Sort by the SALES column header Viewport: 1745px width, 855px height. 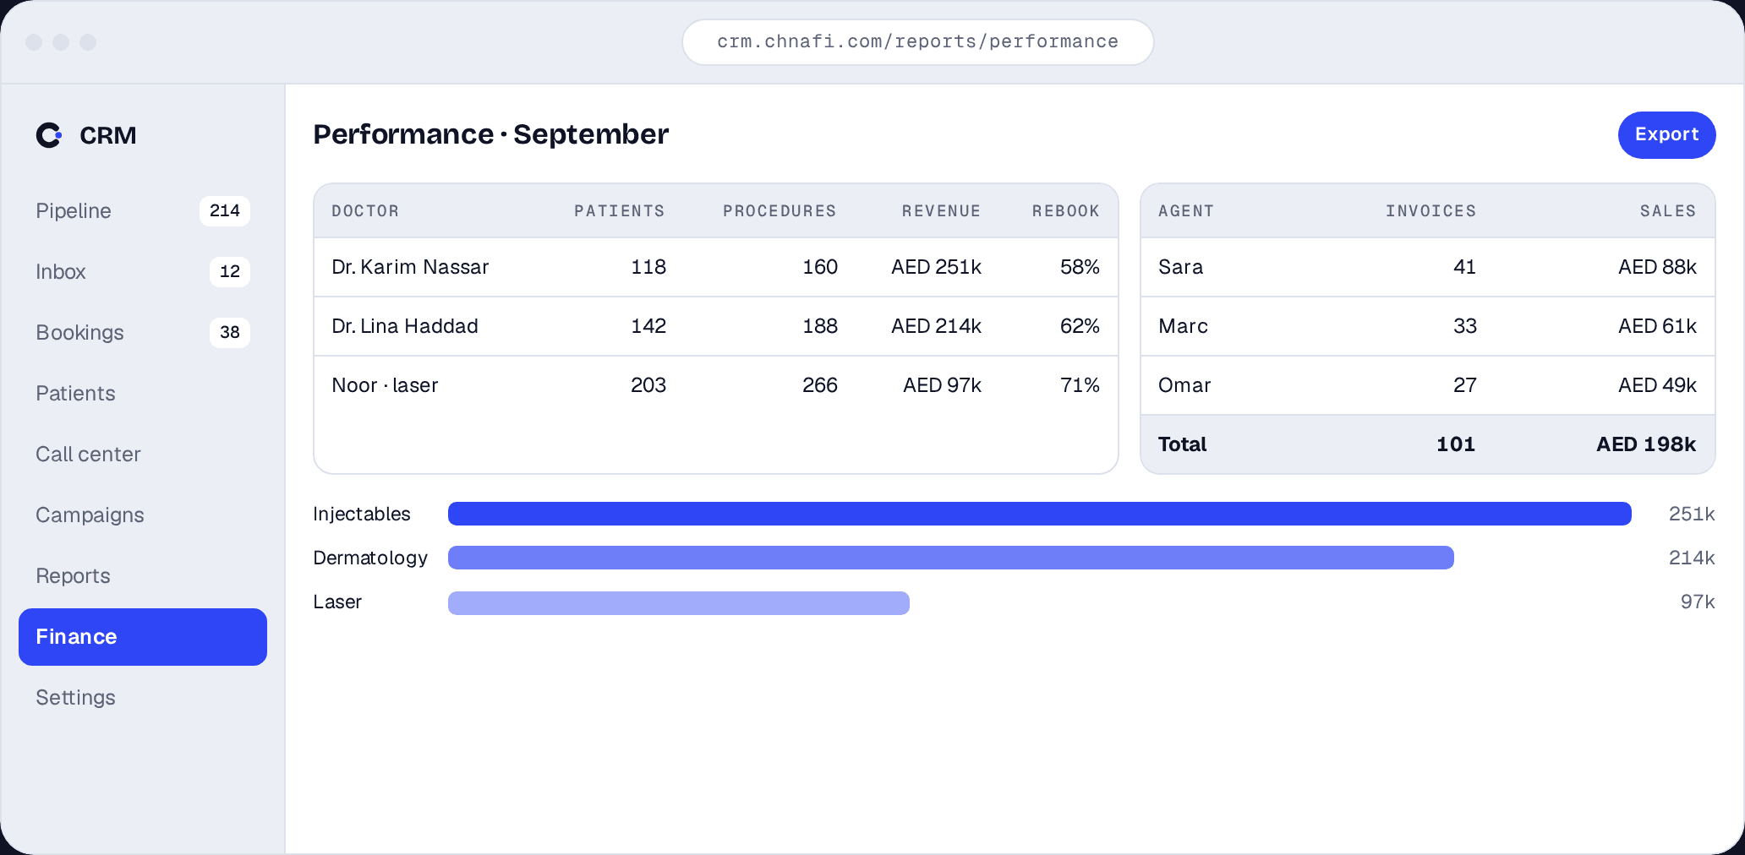[1668, 211]
